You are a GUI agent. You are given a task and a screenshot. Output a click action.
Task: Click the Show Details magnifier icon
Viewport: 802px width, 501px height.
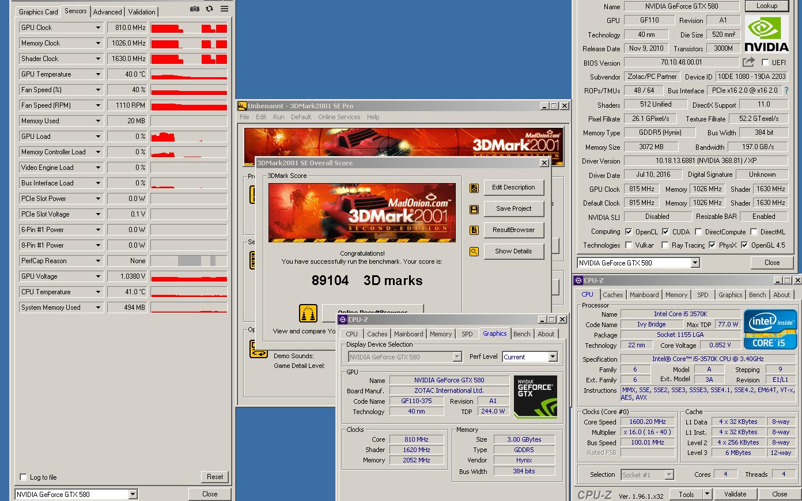(x=474, y=252)
